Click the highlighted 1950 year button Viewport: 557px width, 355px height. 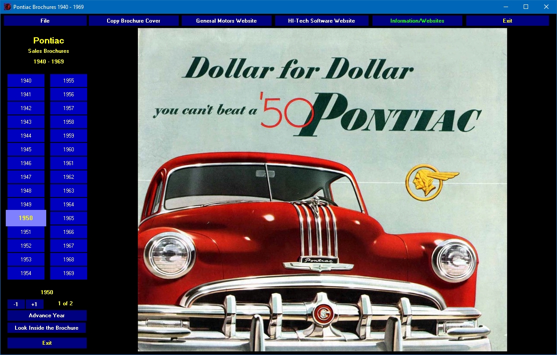26,218
